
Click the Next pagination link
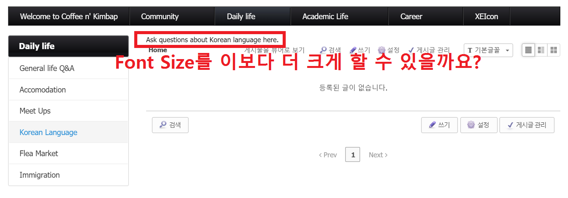pyautogui.click(x=378, y=155)
